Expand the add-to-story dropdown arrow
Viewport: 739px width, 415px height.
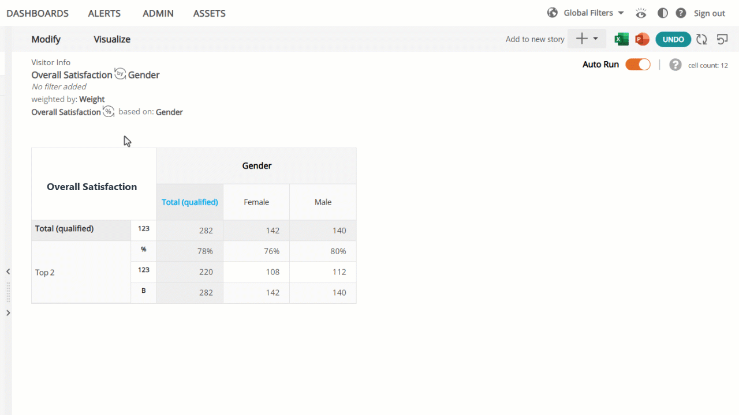click(x=596, y=39)
